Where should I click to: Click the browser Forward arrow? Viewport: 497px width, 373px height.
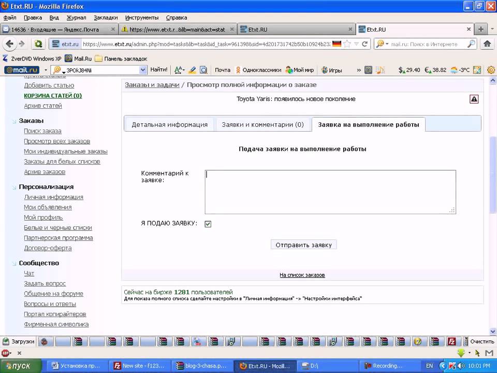22,44
